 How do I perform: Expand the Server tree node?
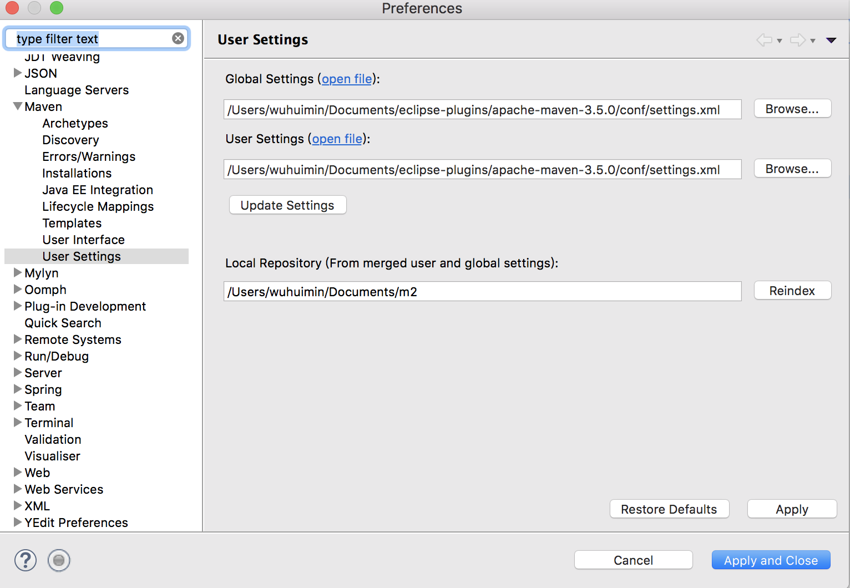(18, 372)
